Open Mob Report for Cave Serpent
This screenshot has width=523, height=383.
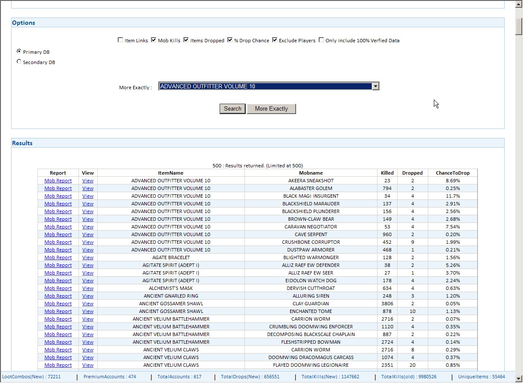(x=58, y=234)
